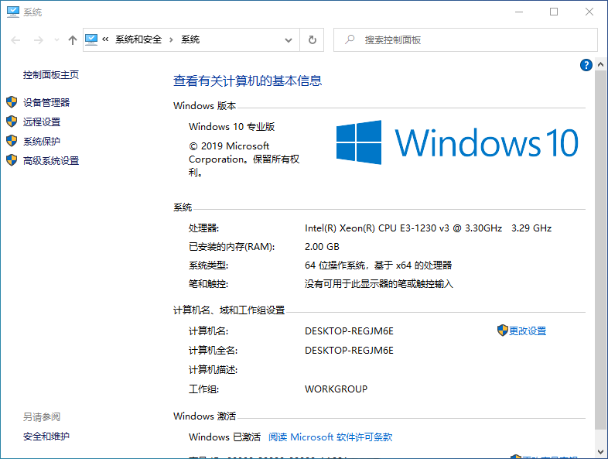Click shield icon beside 高级系统设置
608x459 pixels.
(x=12, y=160)
